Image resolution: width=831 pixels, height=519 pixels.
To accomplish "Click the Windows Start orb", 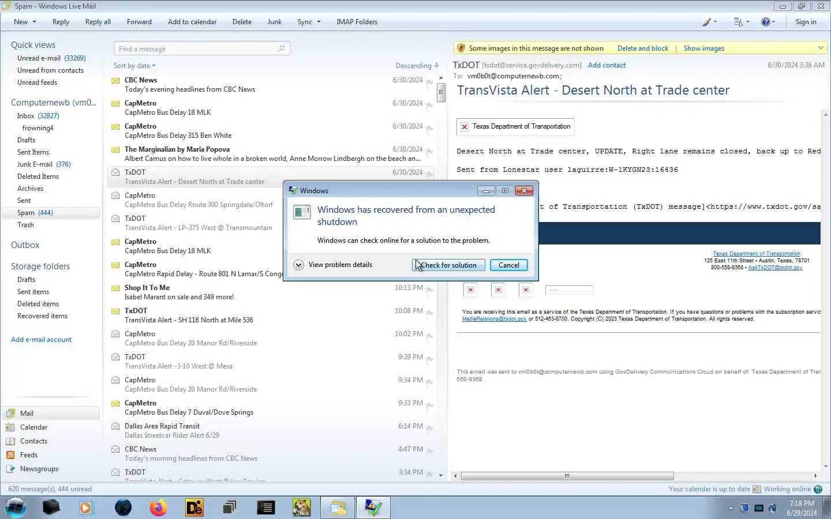I will click(16, 507).
